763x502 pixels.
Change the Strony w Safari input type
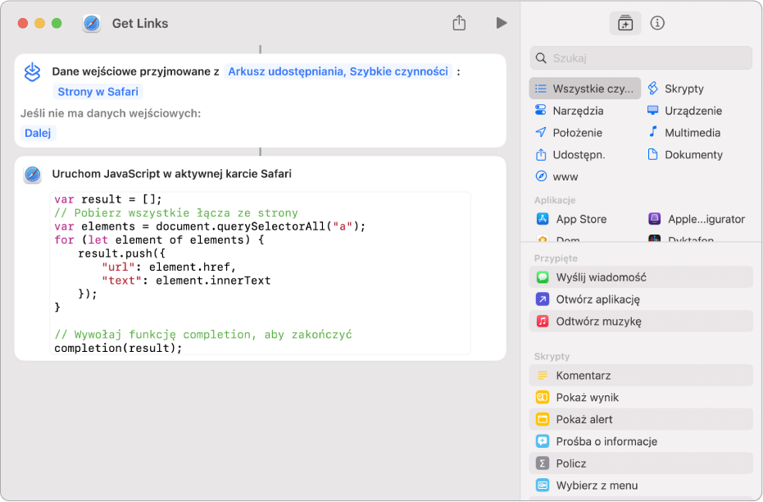(x=98, y=92)
